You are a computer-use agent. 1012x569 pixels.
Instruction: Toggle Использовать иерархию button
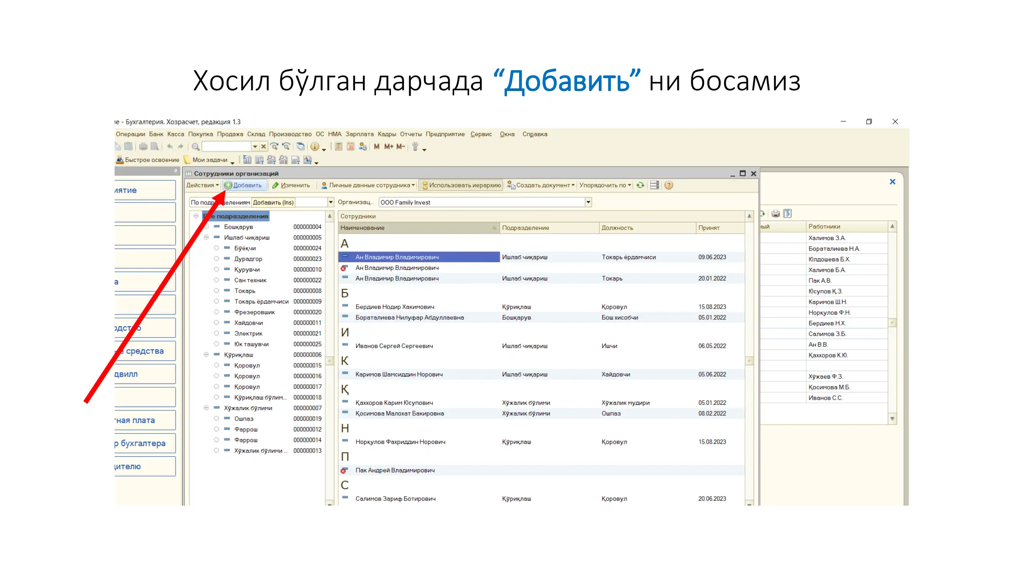tap(461, 185)
